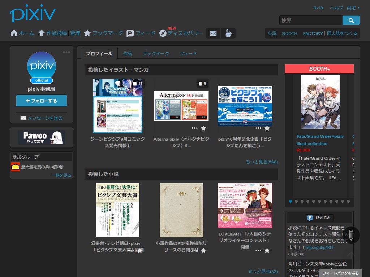Select the first carousel dot under the BOOTH panel
The height and width of the screenshot is (277, 370).
tap(291, 201)
